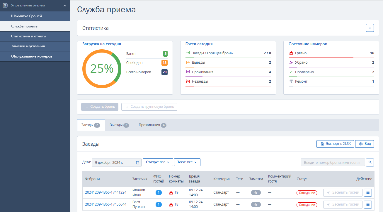Open booking link 20241209-4366-17441224

(105, 192)
